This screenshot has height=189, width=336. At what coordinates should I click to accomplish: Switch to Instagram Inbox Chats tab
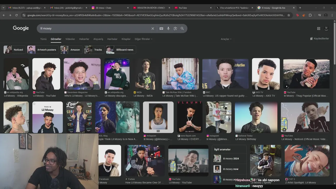(x=110, y=8)
